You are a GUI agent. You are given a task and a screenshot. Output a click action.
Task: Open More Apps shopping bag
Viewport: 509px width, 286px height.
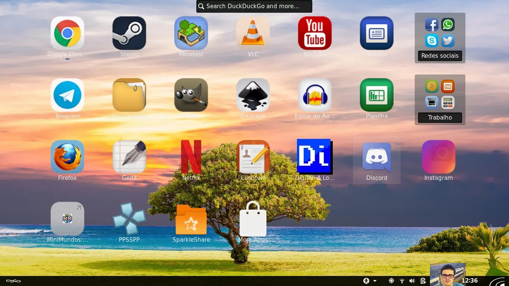pyautogui.click(x=253, y=219)
